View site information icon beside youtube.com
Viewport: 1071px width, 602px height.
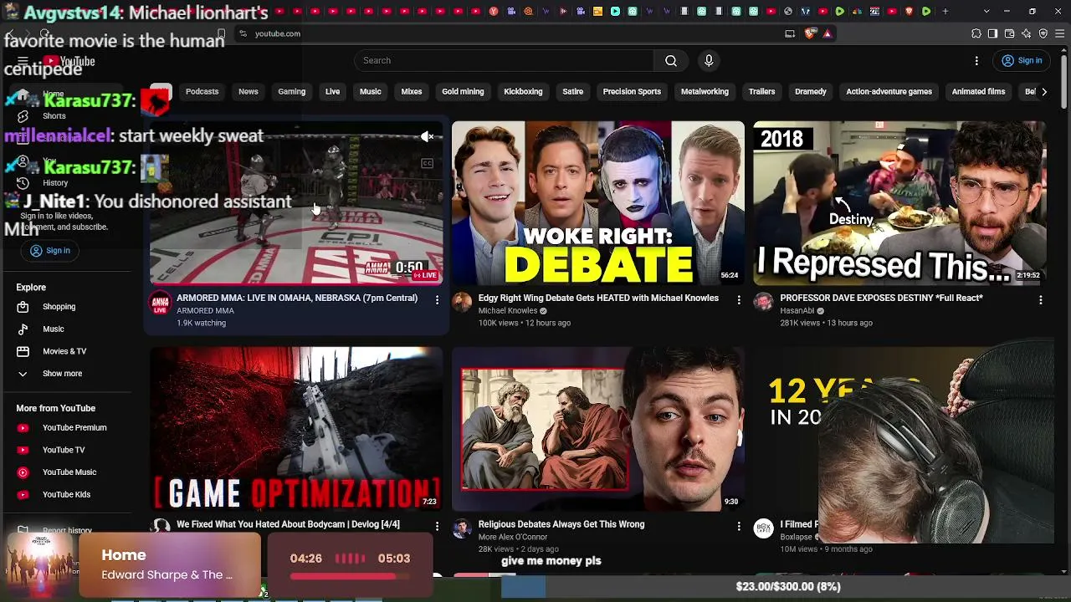(x=243, y=33)
